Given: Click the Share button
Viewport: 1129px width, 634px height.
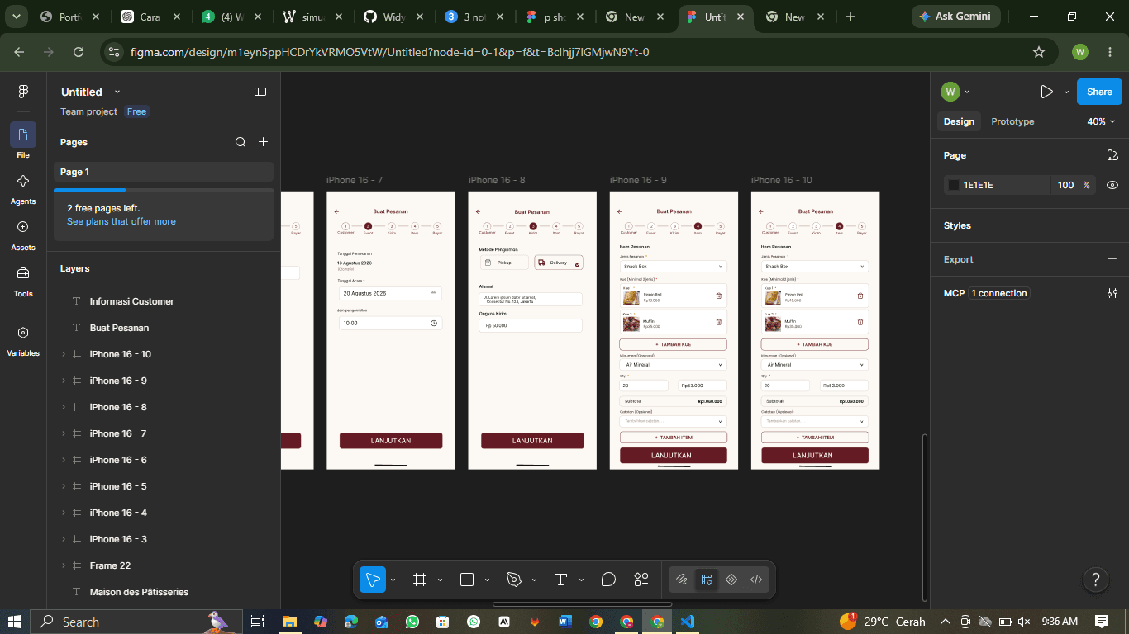Looking at the screenshot, I should point(1099,92).
